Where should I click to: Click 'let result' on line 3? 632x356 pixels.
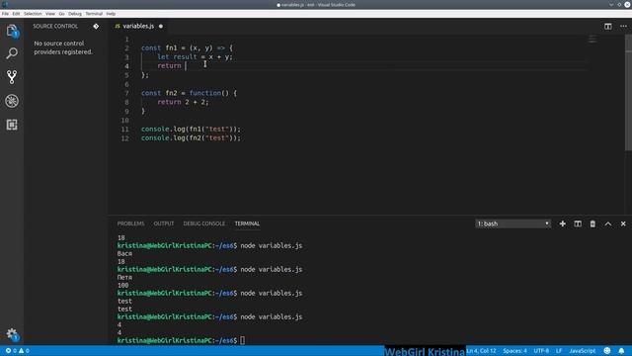click(177, 57)
